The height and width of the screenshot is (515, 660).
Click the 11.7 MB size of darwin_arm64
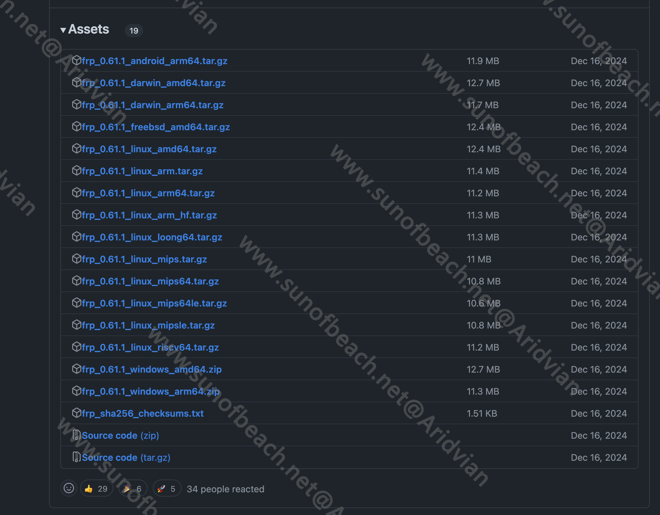click(482, 105)
